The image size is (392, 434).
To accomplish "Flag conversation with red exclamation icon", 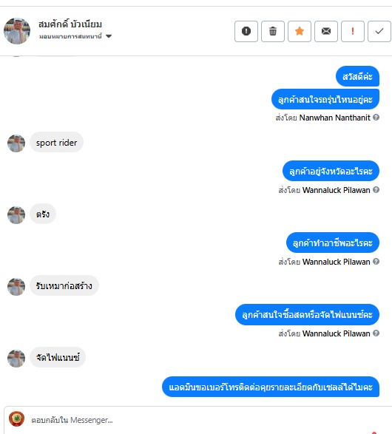I will click(x=353, y=31).
